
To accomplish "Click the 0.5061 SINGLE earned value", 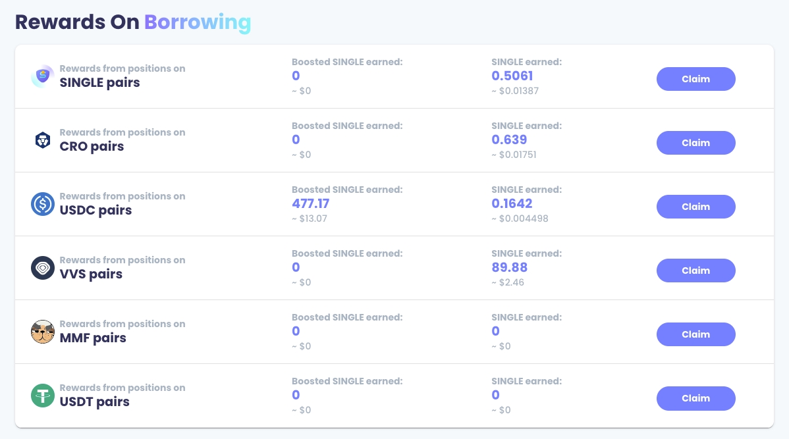I will pyautogui.click(x=512, y=76).
